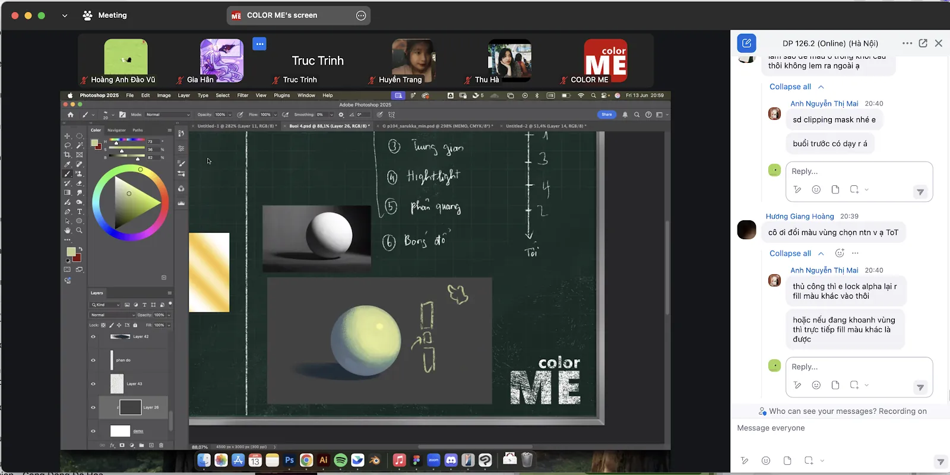
Task: Toggle visibility of Layer 43
Action: [93, 384]
